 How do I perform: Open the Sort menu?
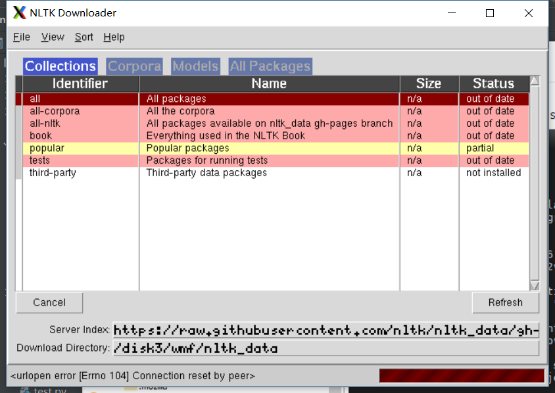[x=84, y=37]
